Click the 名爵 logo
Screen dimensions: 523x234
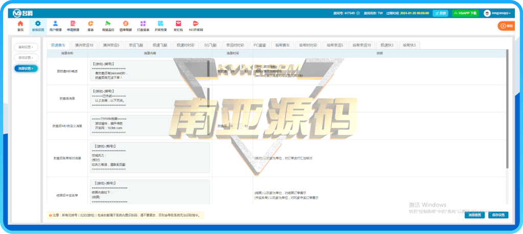click(22, 13)
